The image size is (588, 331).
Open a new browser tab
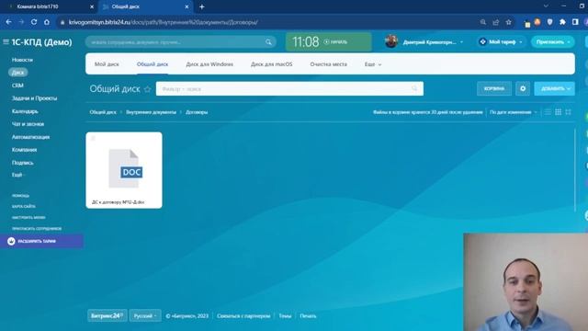202,6
